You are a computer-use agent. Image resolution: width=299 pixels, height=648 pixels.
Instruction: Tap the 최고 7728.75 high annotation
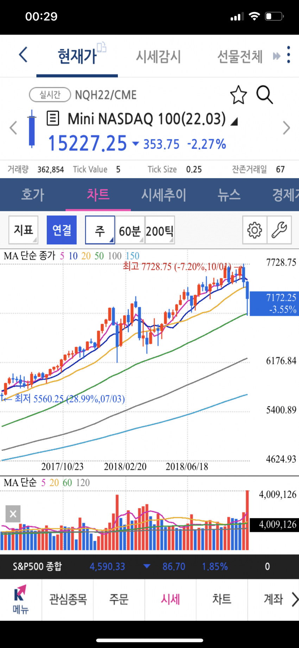point(177,267)
